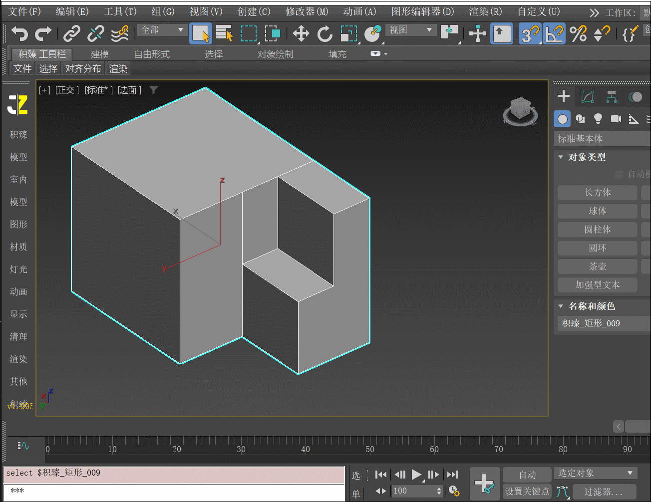
Task: Open the Create panel (plus icon)
Action: click(564, 96)
